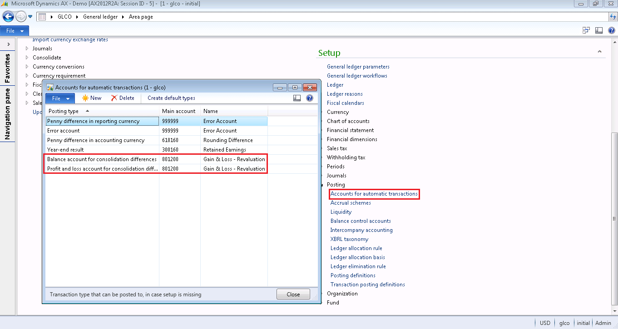Click USD currency in status bar
This screenshot has height=329, width=618.
coord(545,323)
